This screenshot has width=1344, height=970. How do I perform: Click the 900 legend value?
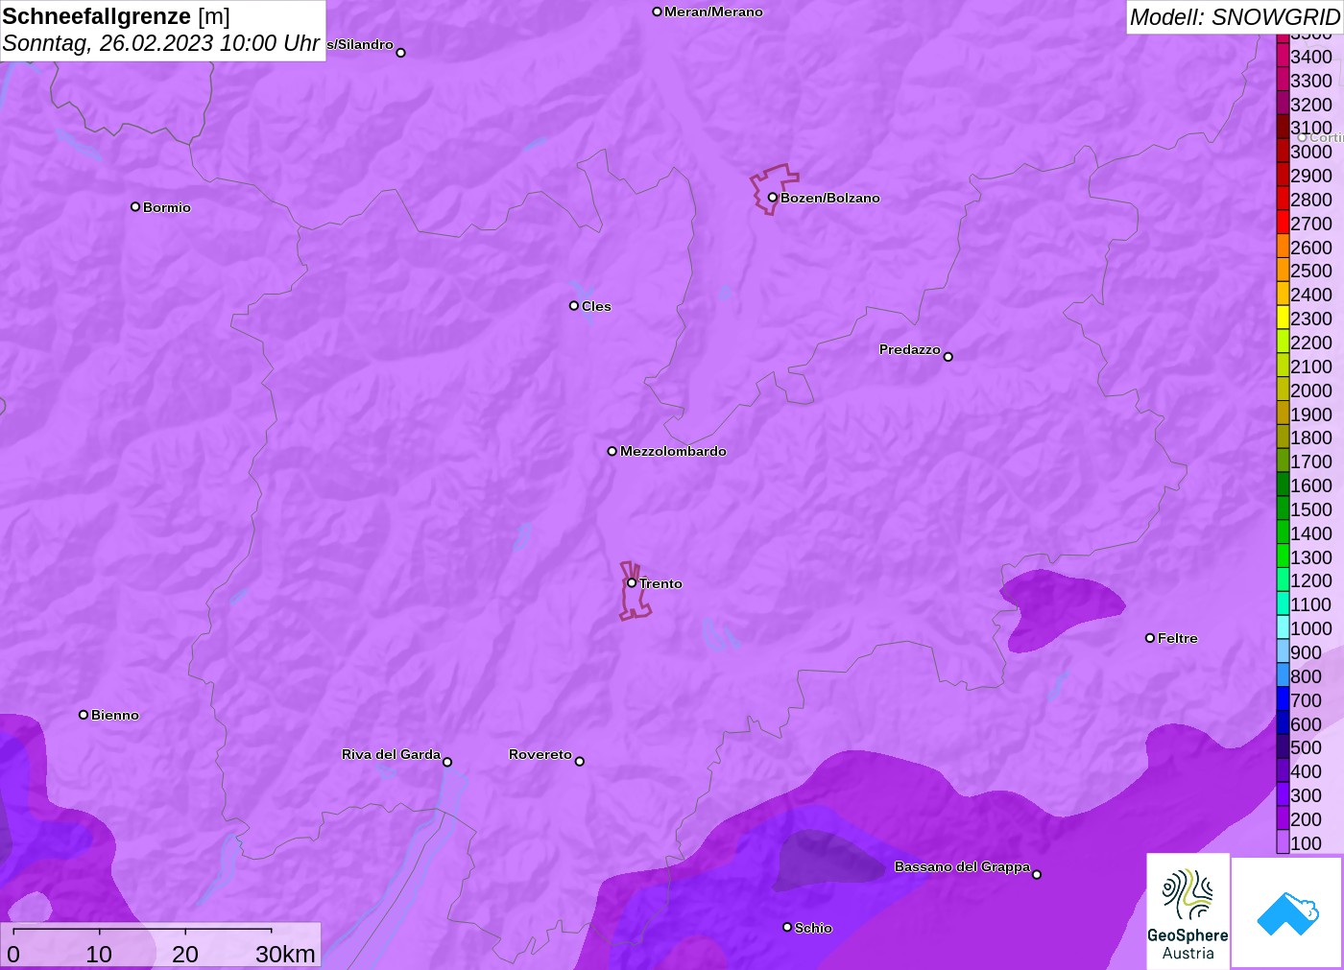(x=1307, y=652)
